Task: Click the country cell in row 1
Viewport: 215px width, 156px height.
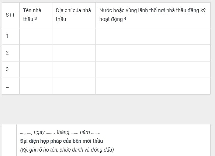Action: click(x=153, y=36)
